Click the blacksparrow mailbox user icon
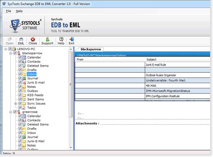 pyautogui.click(x=19, y=53)
